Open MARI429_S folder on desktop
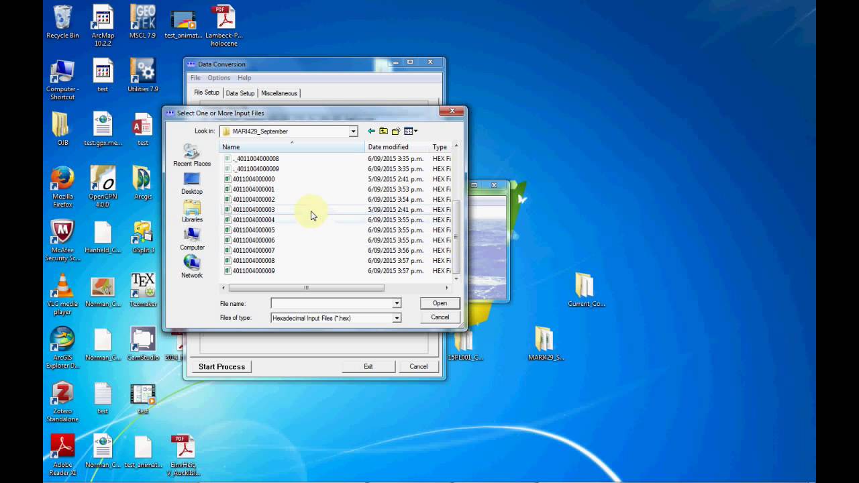 pos(546,343)
